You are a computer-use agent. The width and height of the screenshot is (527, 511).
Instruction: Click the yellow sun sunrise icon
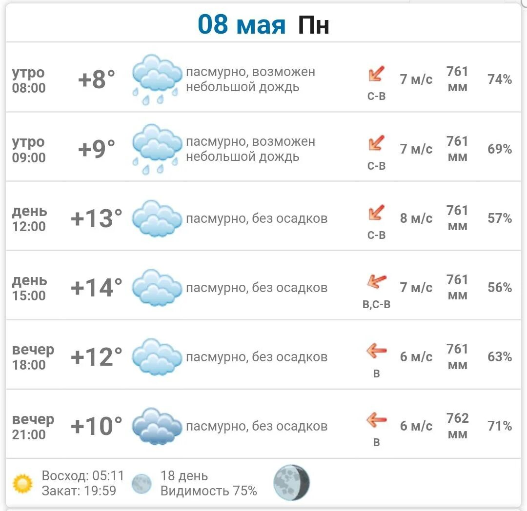(22, 484)
